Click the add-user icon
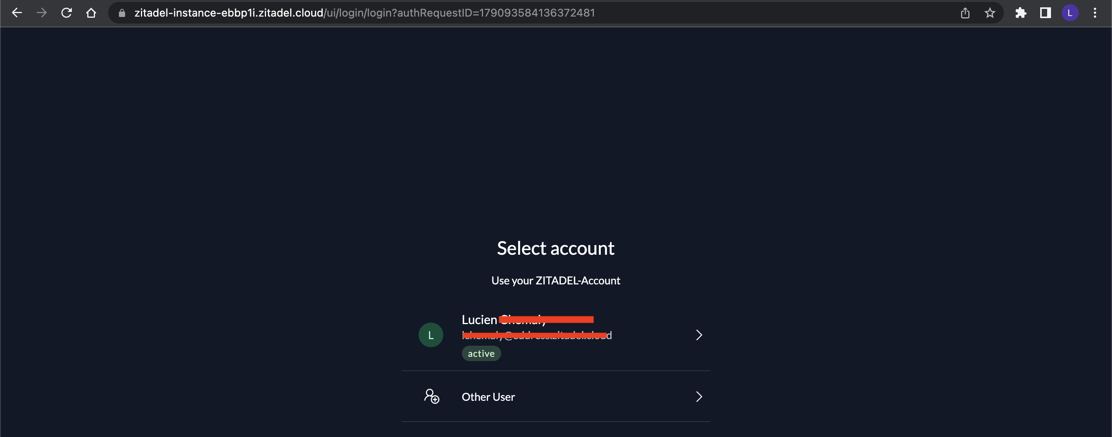This screenshot has height=437, width=1112. pyautogui.click(x=431, y=396)
